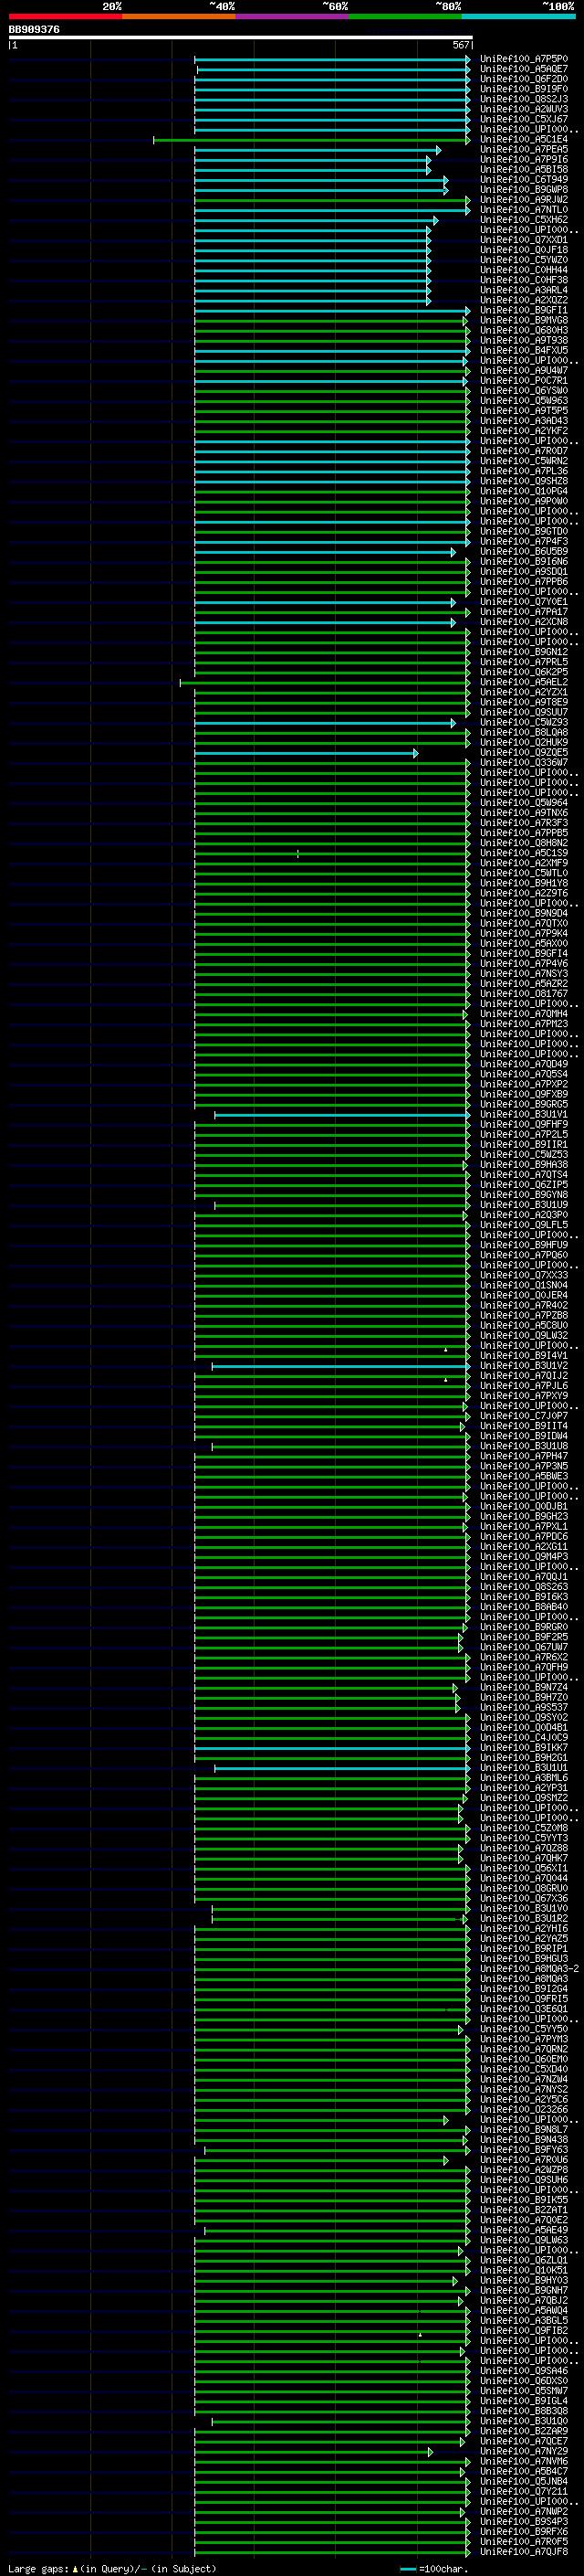The width and height of the screenshot is (584, 2576).
Task: Select the UniRef100_Q10PG4 label
Action: coord(523,491)
